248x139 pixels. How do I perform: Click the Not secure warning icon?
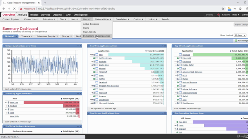pos(21,8)
